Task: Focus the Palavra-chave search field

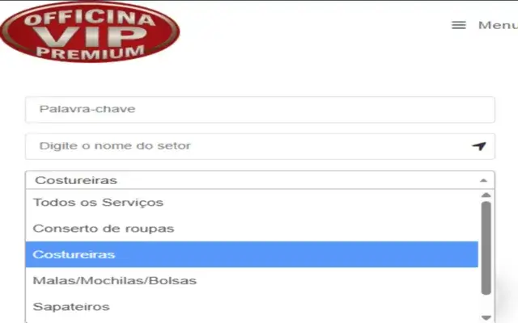Action: point(260,110)
